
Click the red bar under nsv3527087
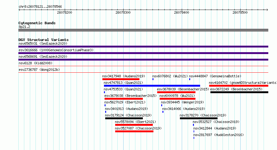[x=134, y=131]
